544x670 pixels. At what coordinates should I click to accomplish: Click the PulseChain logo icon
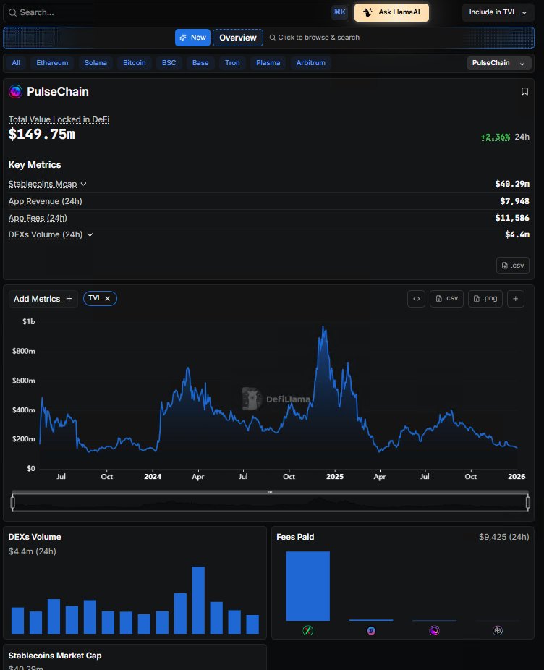tap(15, 91)
